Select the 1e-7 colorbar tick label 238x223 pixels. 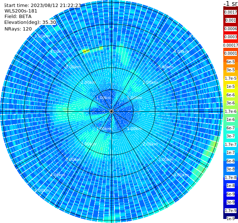click(x=231, y=152)
